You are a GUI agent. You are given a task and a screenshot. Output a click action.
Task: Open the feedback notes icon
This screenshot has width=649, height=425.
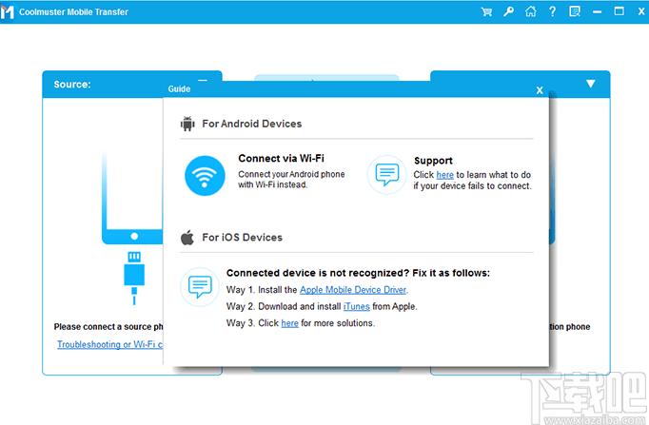point(575,11)
